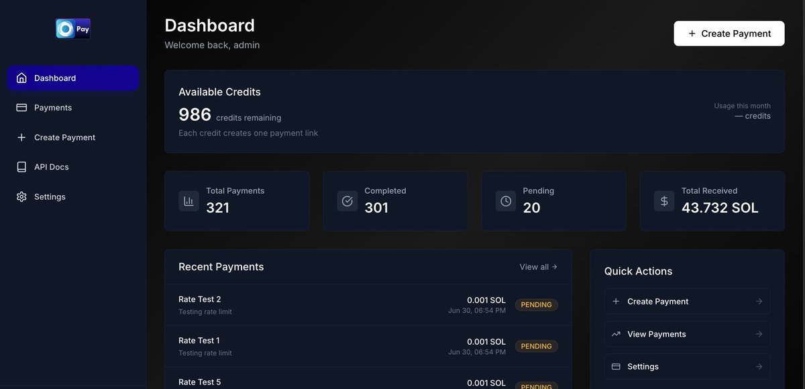Click 'Each credit creates one payment link' text

click(248, 133)
